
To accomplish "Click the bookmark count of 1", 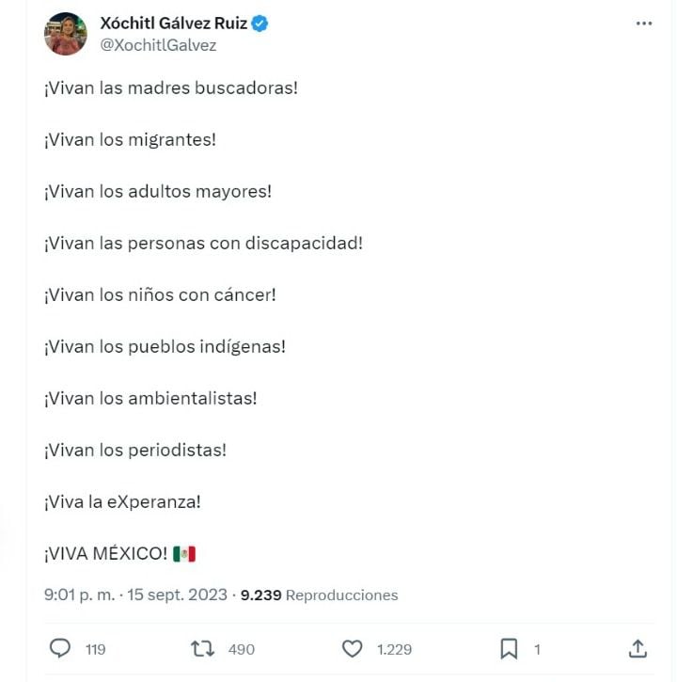I will point(537,649).
